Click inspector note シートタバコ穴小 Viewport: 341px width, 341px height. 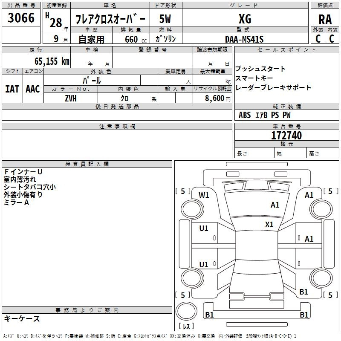click(x=29, y=187)
